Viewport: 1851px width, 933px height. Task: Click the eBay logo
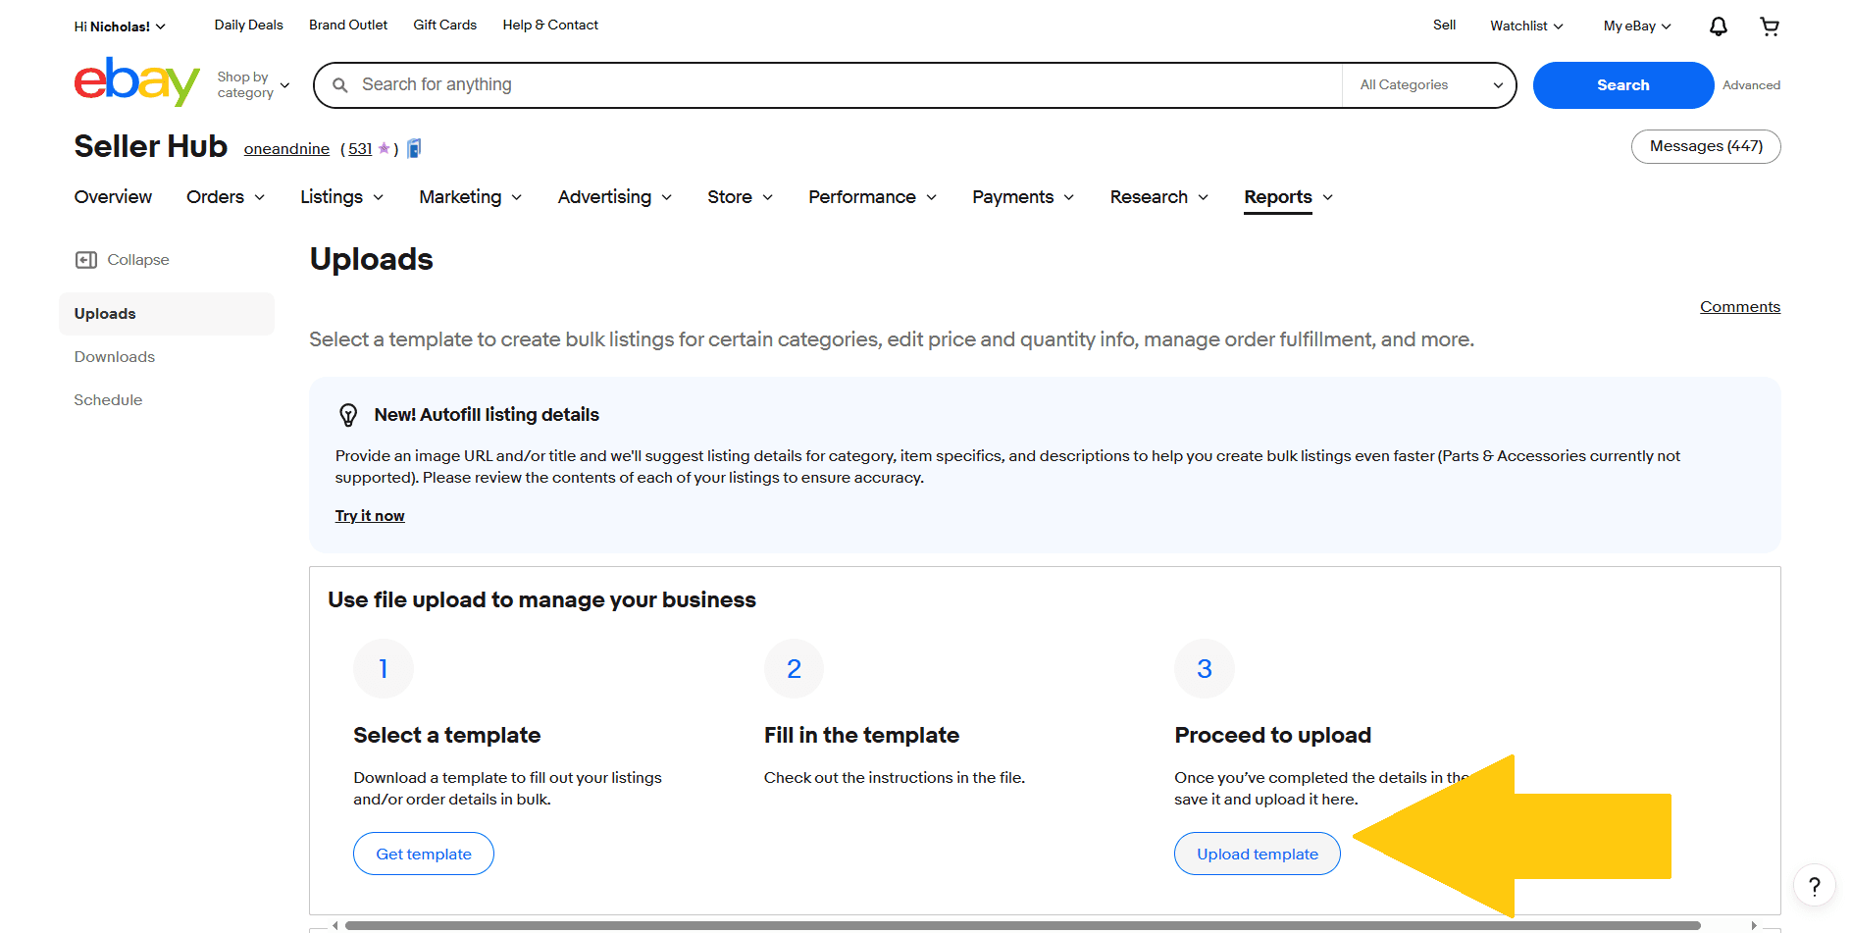[135, 83]
